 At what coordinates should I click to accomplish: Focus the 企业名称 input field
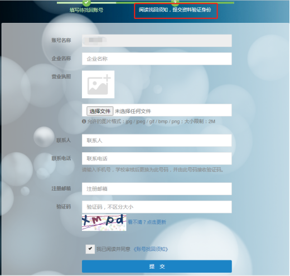point(157,59)
